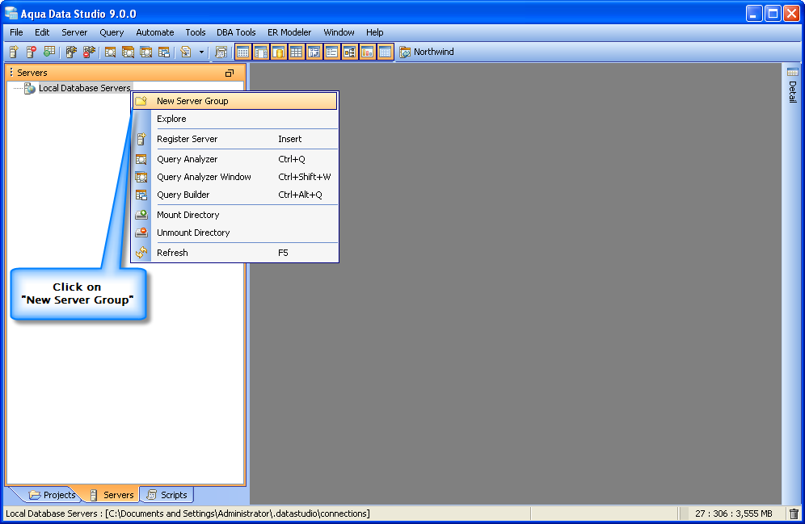Open the Edit menu
This screenshot has height=524, width=805.
pos(42,32)
